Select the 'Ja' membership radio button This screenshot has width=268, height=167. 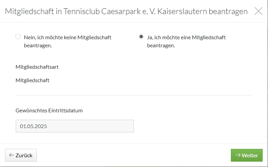[141, 37]
